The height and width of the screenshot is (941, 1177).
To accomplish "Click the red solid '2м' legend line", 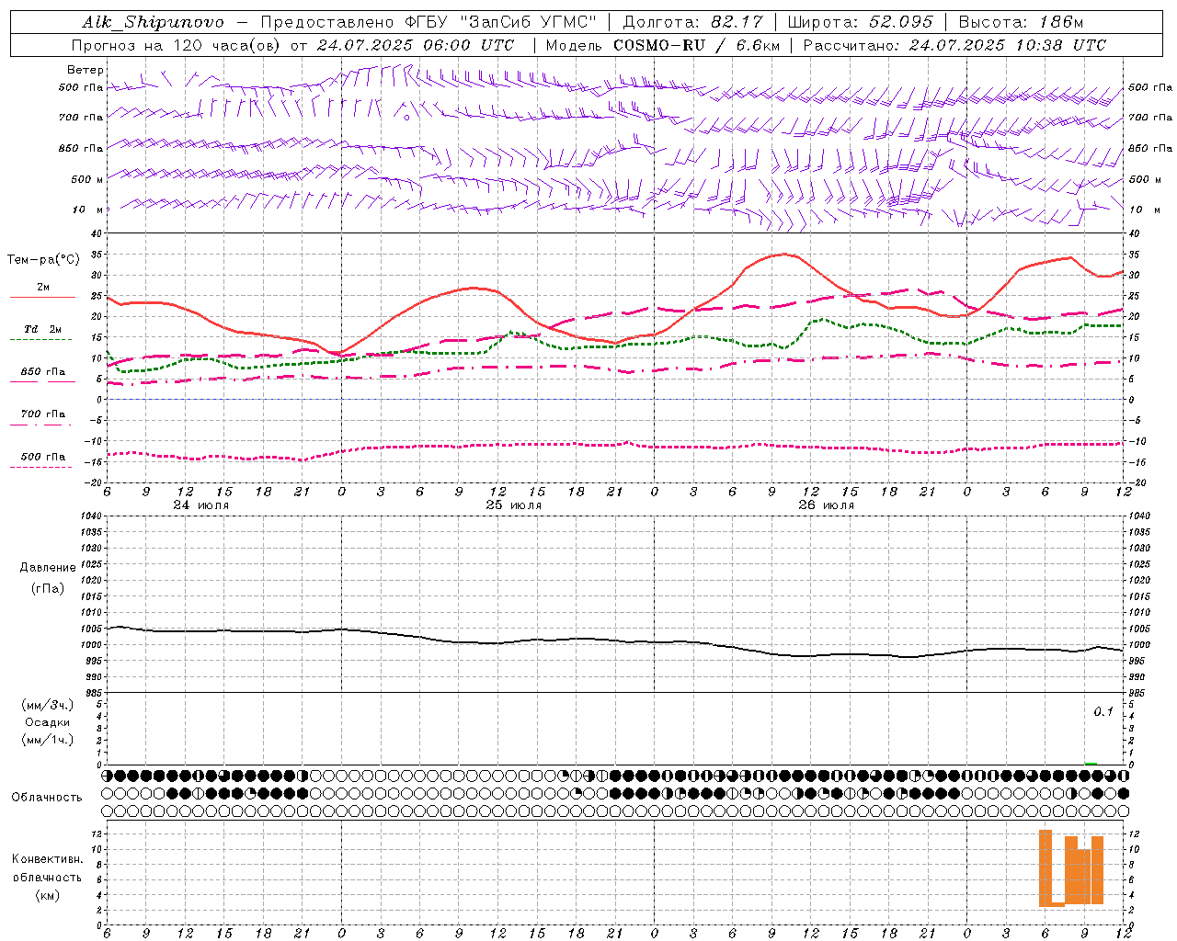I will point(42,297).
